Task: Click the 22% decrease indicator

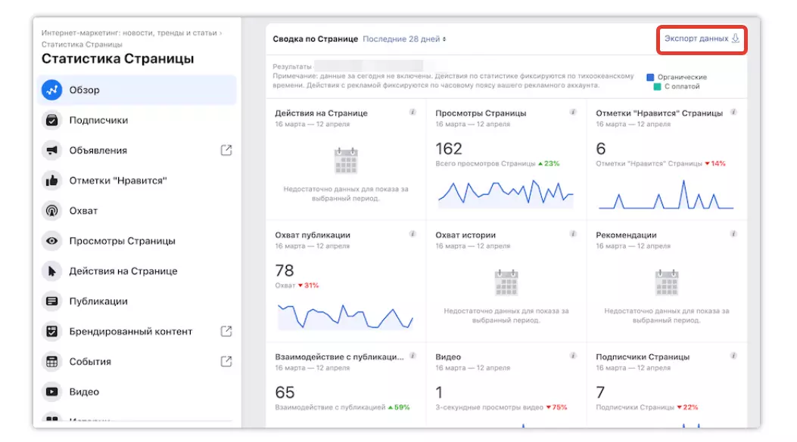Action: point(688,407)
